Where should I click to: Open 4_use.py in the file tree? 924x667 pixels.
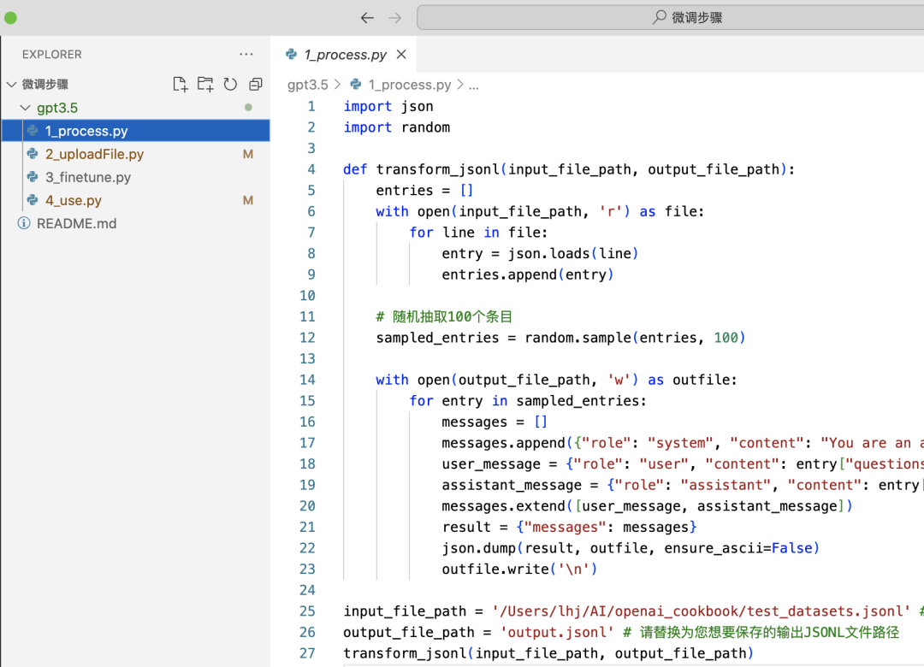(x=135, y=200)
